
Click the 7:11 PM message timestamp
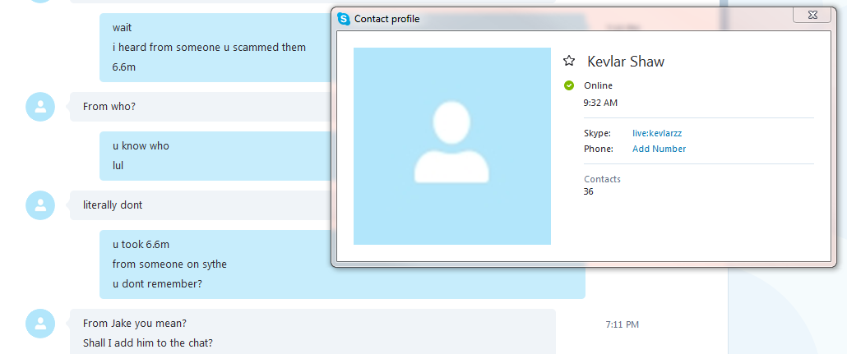point(622,325)
